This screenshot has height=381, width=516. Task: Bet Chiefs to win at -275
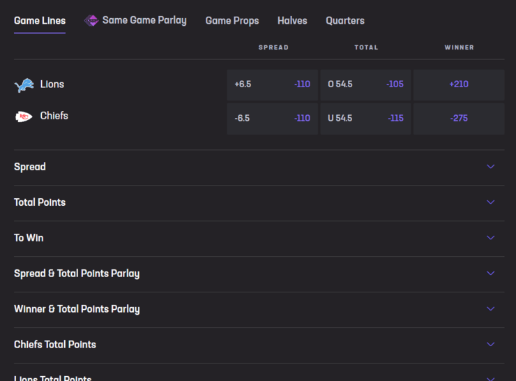pyautogui.click(x=459, y=119)
